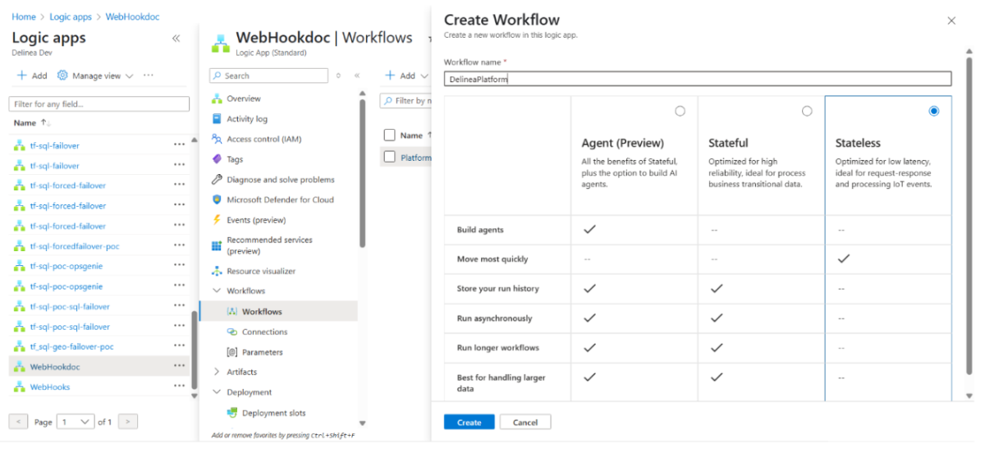This screenshot has width=985, height=449.
Task: Open ellipsis menu for WebHooks logic app
Action: [179, 387]
